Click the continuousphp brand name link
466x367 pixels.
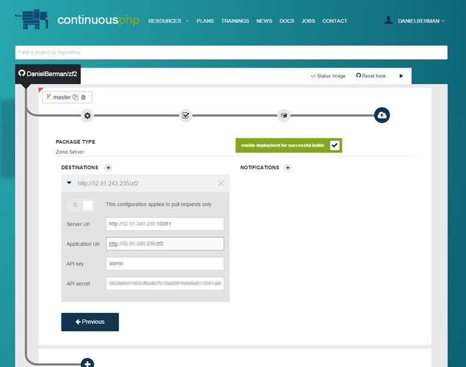pos(98,20)
